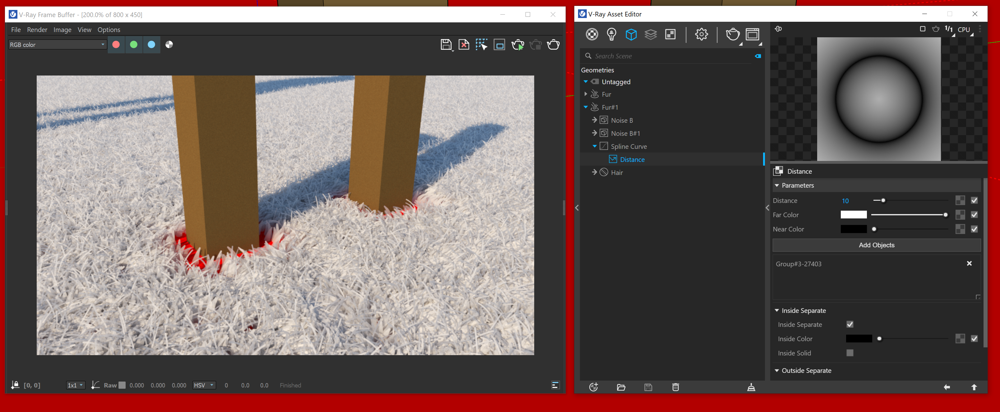Open the Render menu
This screenshot has height=412, width=1000.
tap(37, 30)
